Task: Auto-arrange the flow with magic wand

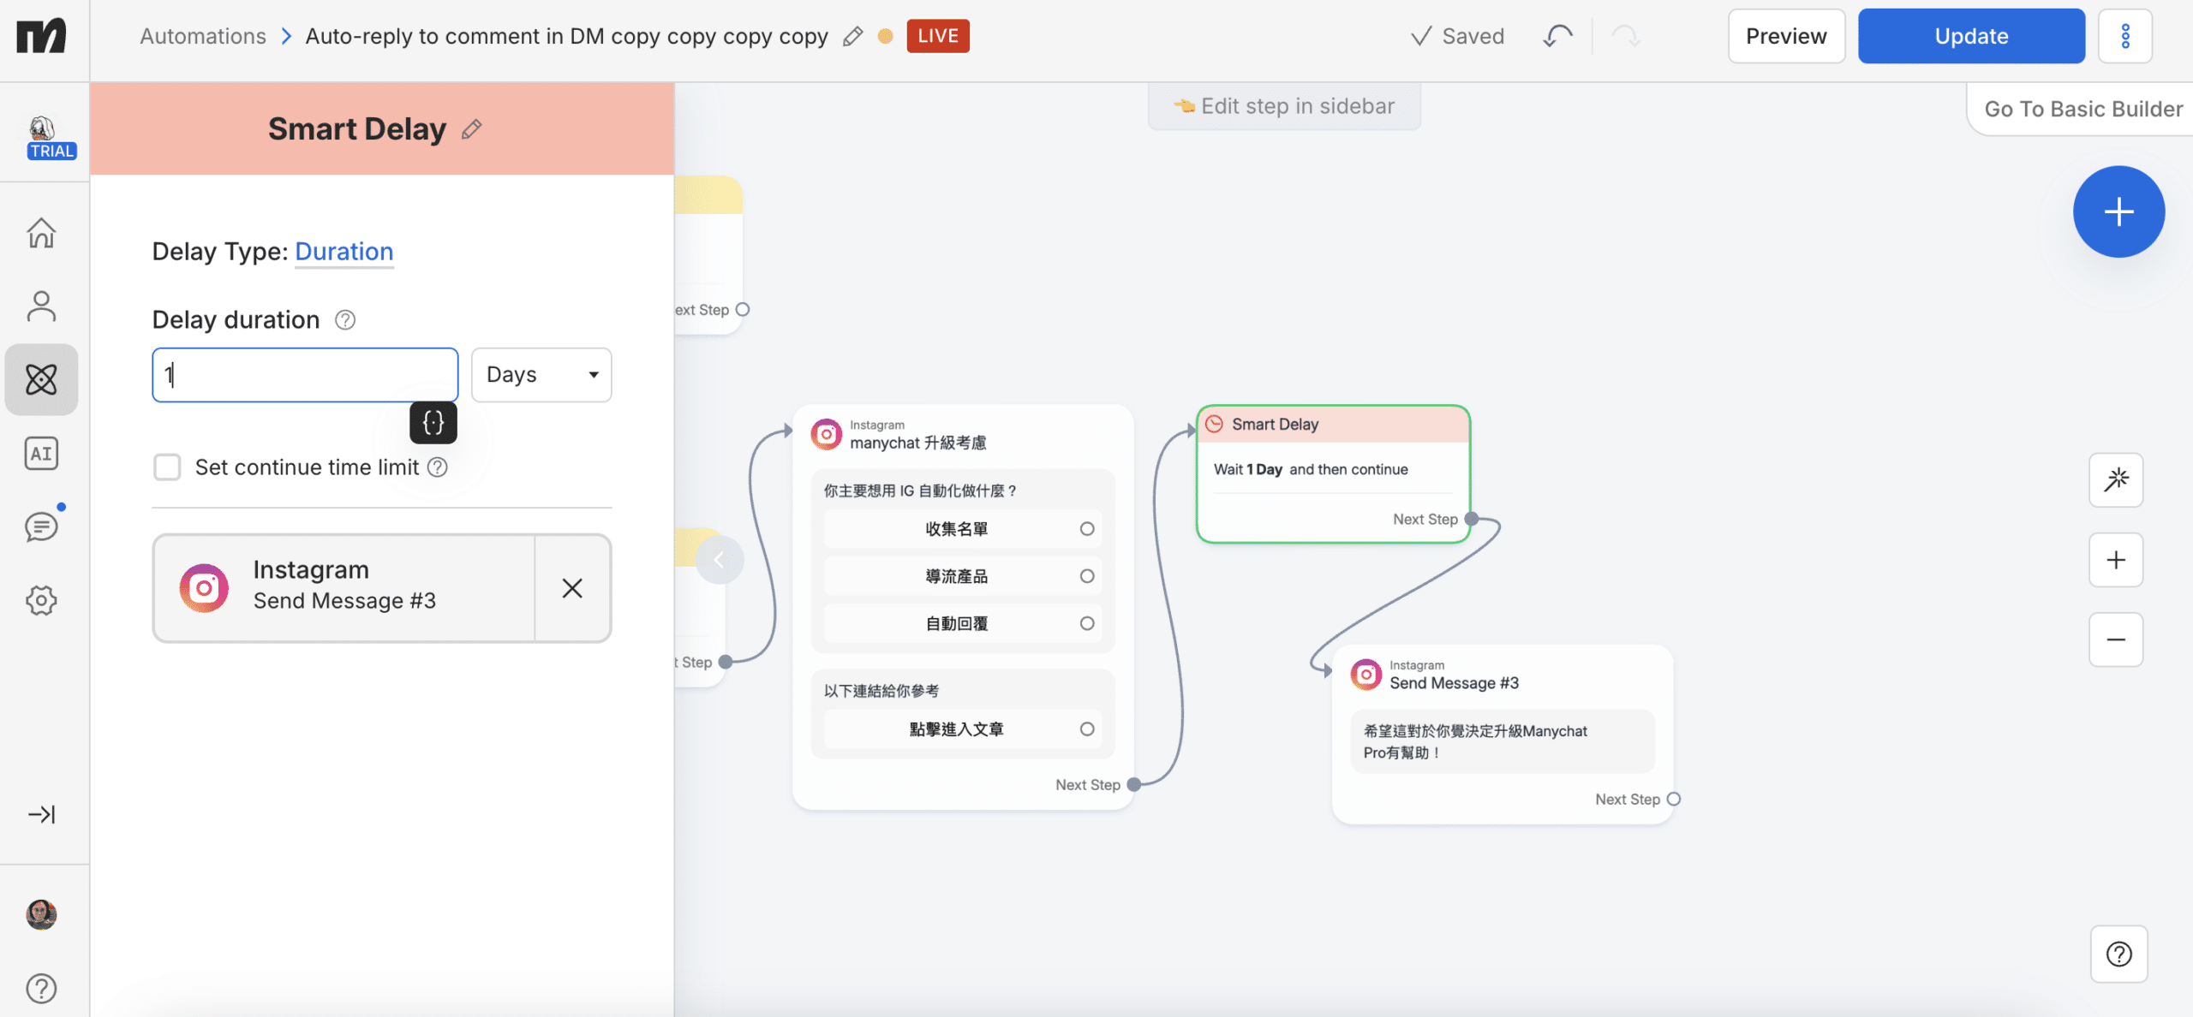Action: point(2116,479)
